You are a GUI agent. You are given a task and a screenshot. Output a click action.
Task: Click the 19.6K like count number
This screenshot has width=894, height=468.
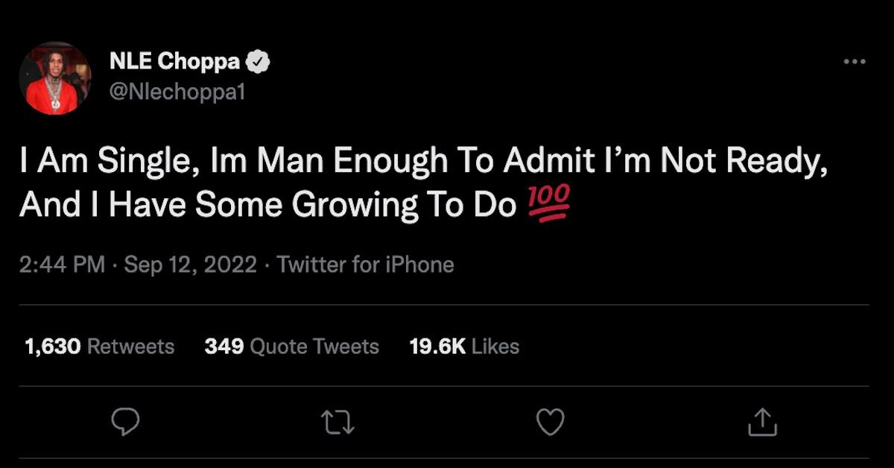click(437, 347)
